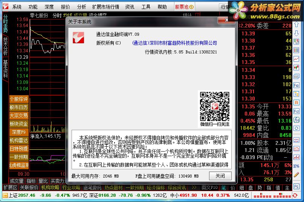Screen dimensions: 304x202
Task: Open the 报价 menu
Action: click(65, 7)
